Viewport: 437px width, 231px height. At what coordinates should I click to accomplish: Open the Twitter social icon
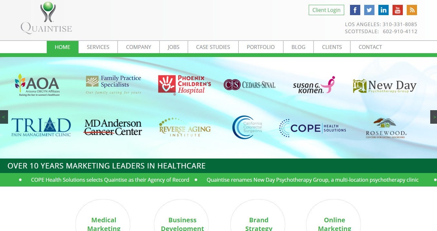tap(369, 10)
